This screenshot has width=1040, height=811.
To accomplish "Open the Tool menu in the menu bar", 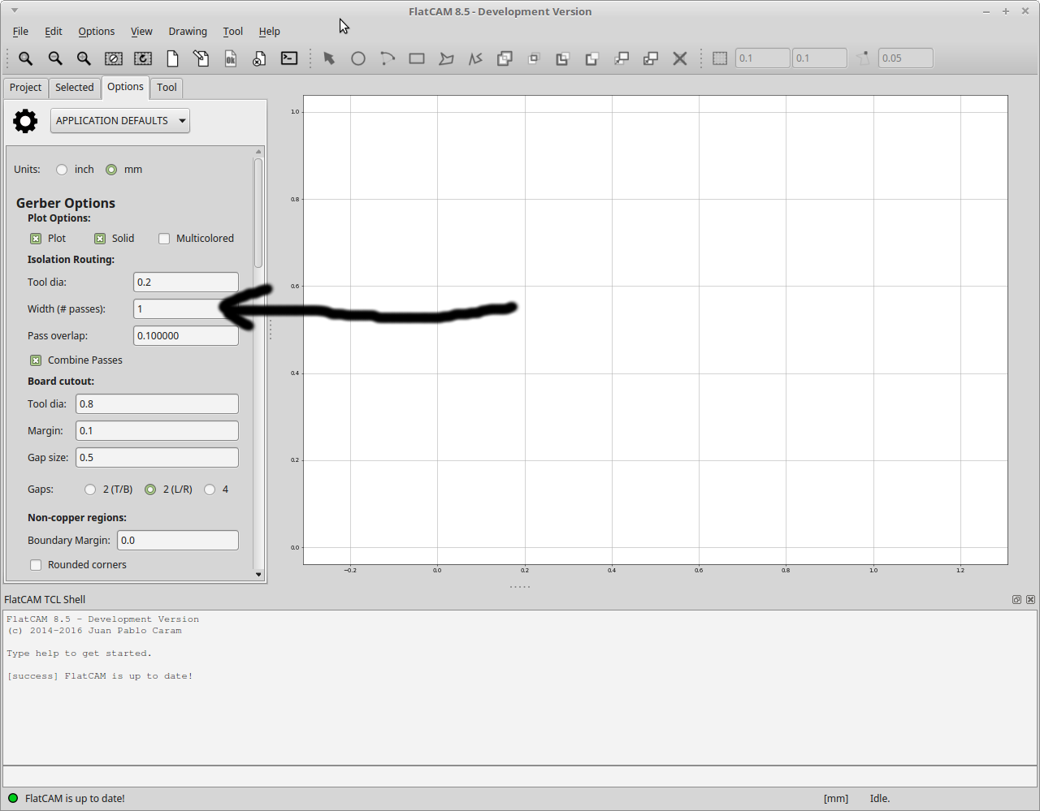I will pos(233,32).
